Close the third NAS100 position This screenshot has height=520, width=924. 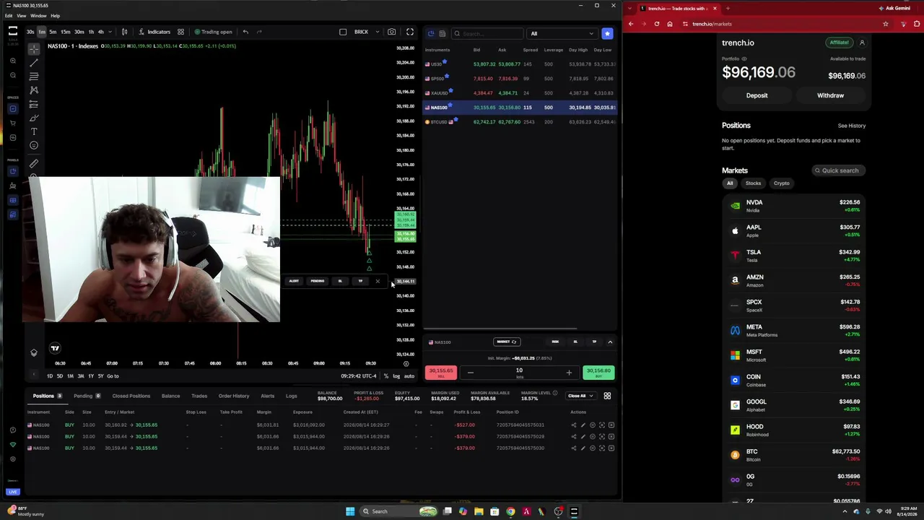pos(611,448)
